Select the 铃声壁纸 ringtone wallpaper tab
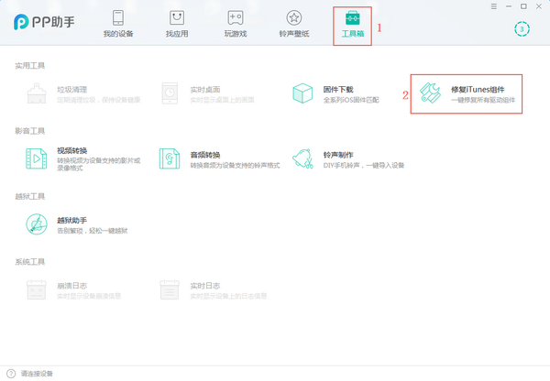The width and height of the screenshot is (550, 381). [x=293, y=25]
